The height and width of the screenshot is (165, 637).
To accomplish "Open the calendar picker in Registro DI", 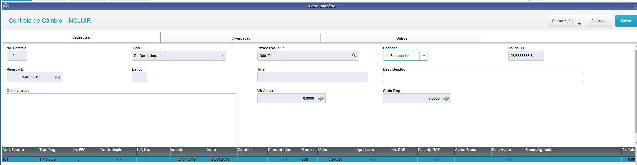I will coord(57,77).
